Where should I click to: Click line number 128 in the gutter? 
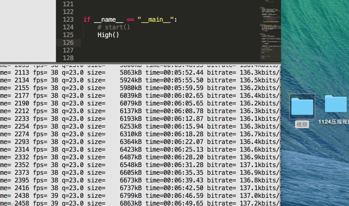point(68,58)
